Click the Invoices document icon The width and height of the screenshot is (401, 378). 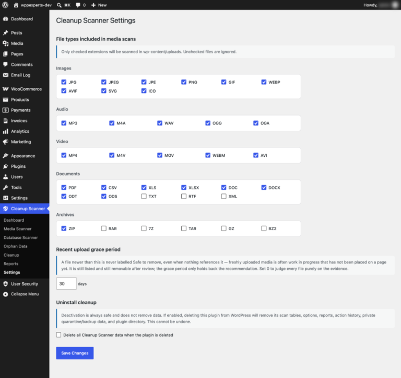(5, 121)
